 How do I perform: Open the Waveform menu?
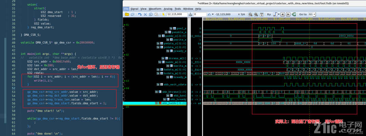click(155, 9)
